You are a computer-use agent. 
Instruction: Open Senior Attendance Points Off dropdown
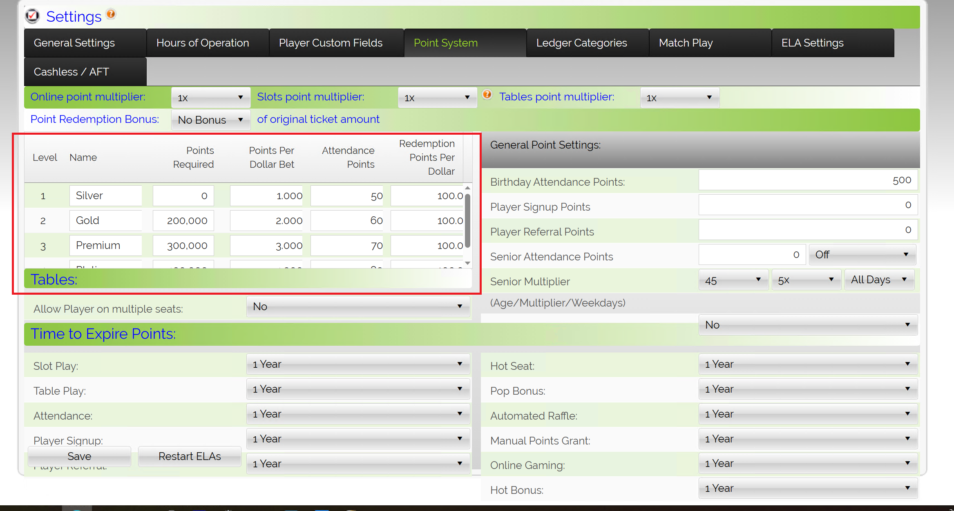(862, 254)
